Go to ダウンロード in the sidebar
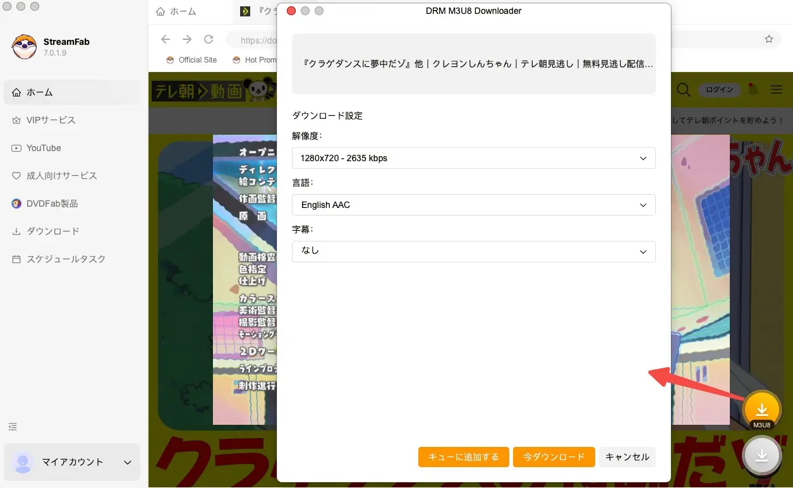This screenshot has width=793, height=488. (x=72, y=231)
